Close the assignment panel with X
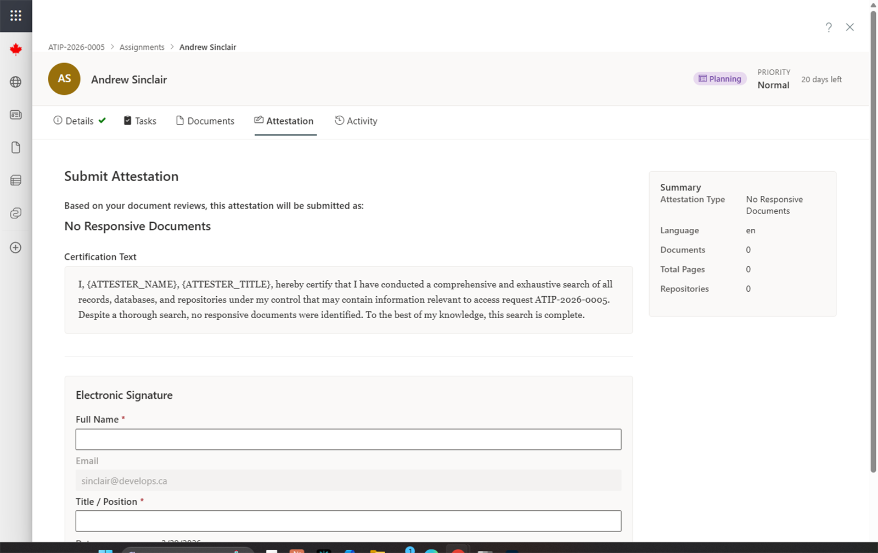Viewport: 878px width, 553px height. 849,27
